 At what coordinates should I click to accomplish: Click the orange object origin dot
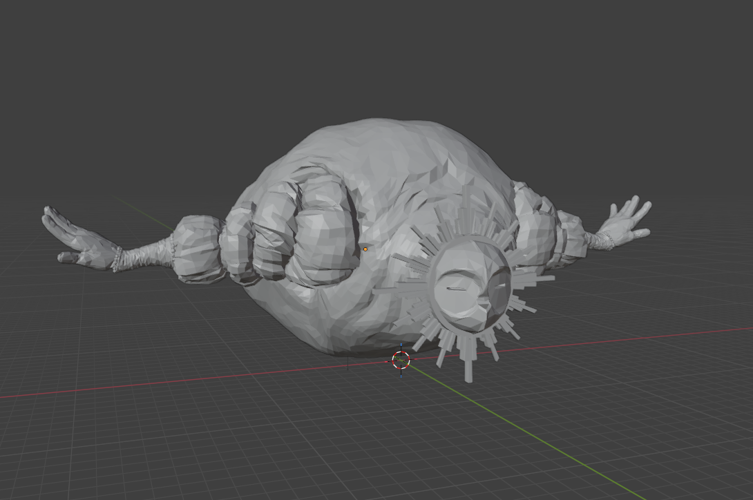[x=365, y=249]
